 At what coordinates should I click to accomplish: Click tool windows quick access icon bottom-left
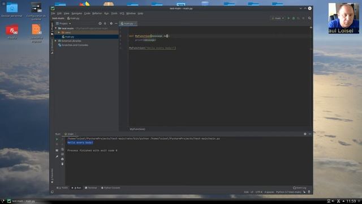point(53,192)
